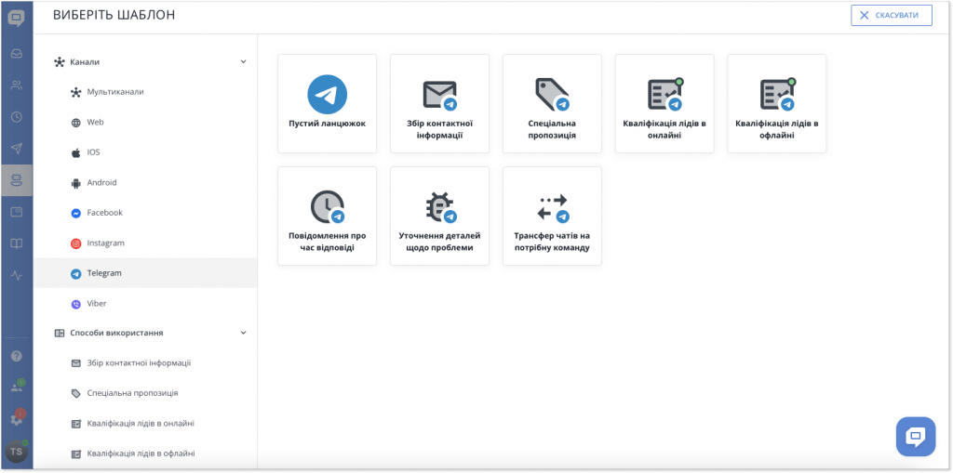
Task: Select the Спеціальна пропозиція template card
Action: click(552, 104)
